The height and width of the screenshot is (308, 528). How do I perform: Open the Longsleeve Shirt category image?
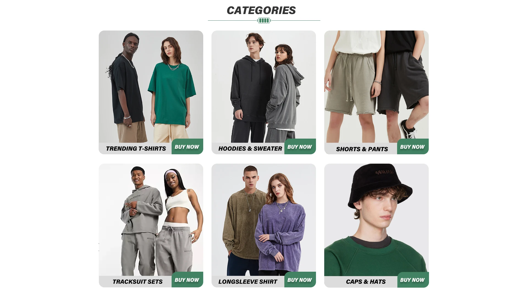264,219
